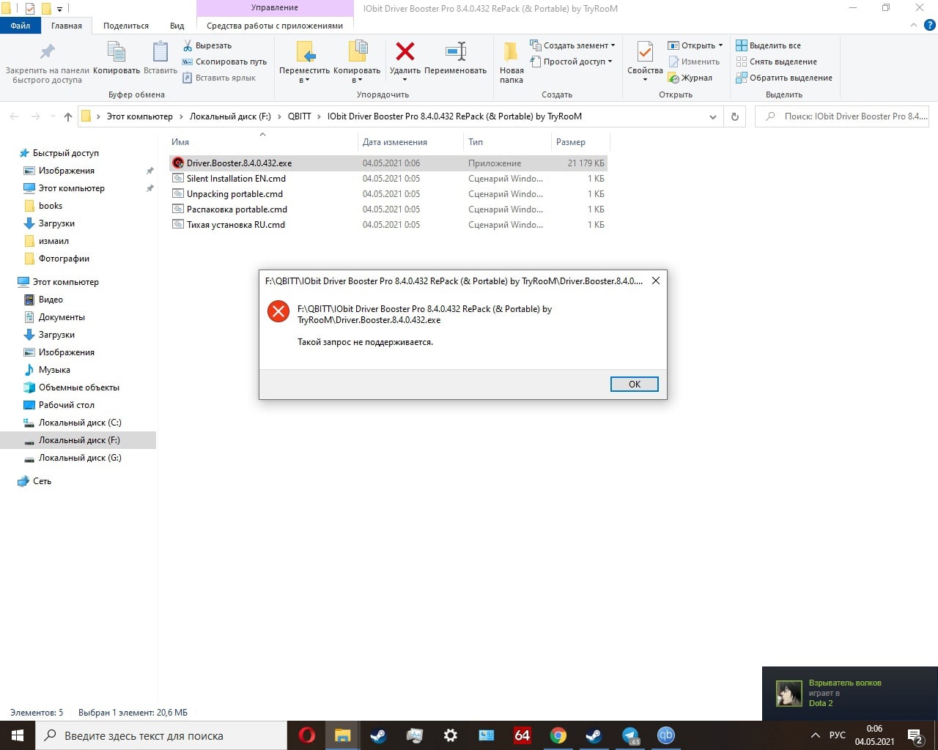
Task: Click Windows Start button
Action: (18, 735)
